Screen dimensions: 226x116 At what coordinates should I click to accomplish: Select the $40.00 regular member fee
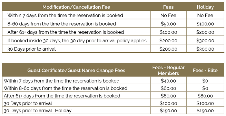click(168, 81)
